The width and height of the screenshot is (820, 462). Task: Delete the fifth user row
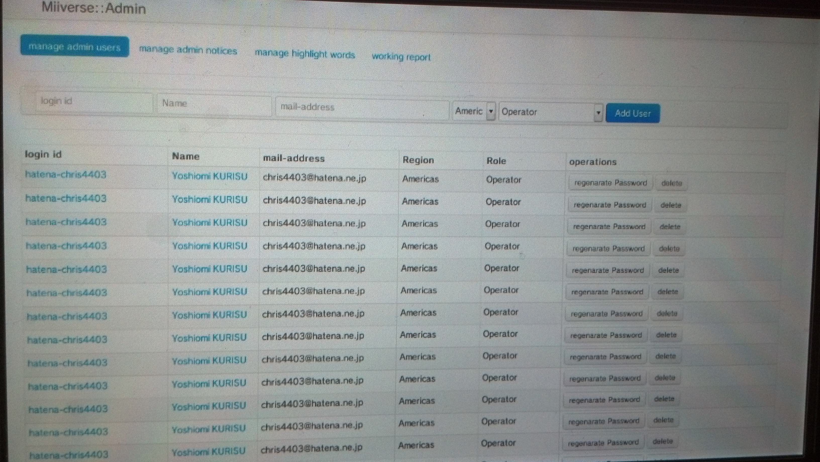[668, 270]
